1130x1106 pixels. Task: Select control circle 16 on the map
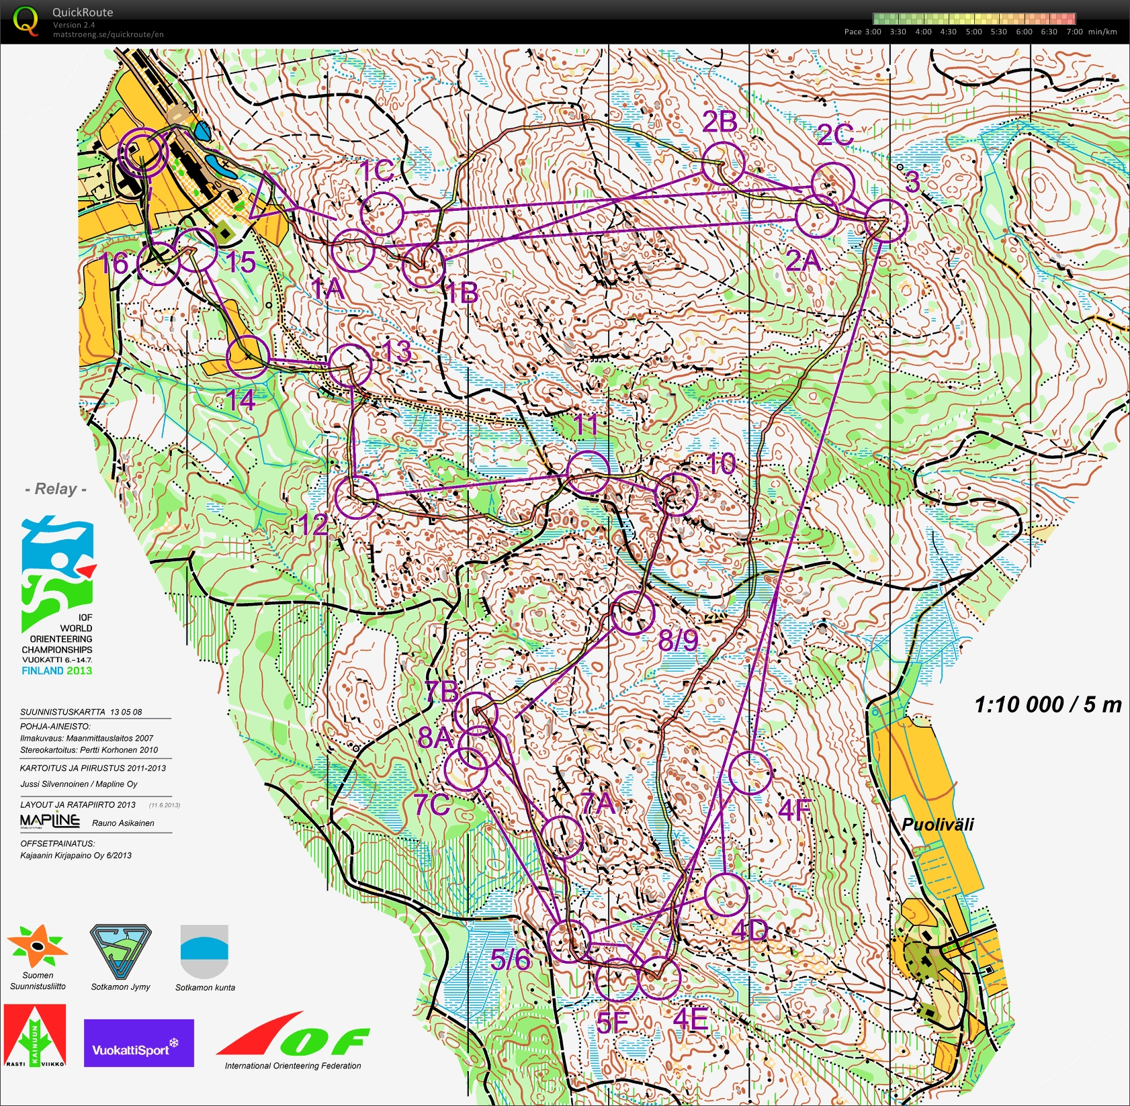tap(158, 263)
